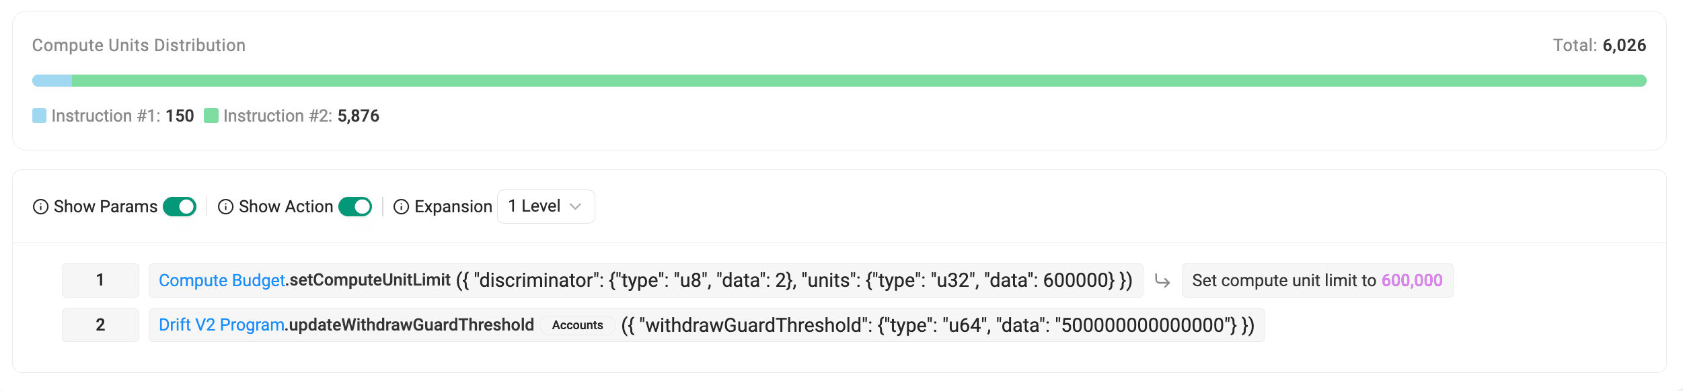
Task: Click the updateWithdrawGuardThreshold method name
Action: pyautogui.click(x=411, y=325)
